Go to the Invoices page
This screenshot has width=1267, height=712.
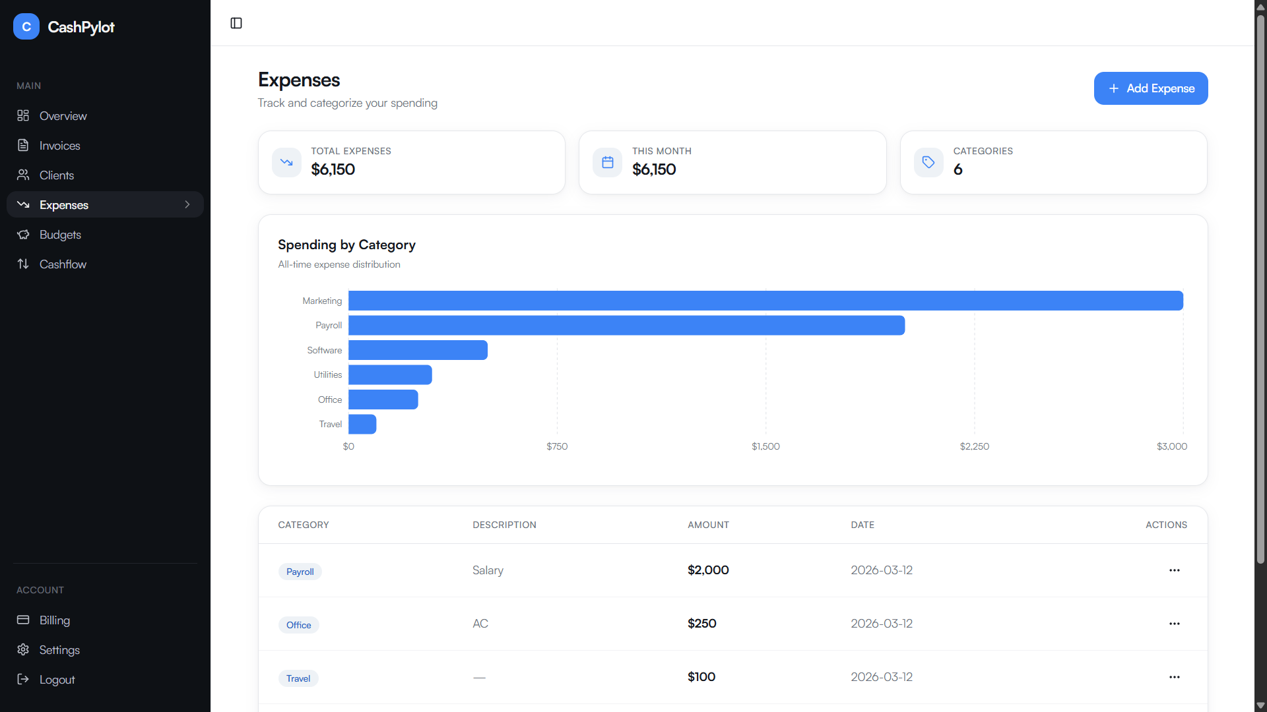tap(59, 146)
